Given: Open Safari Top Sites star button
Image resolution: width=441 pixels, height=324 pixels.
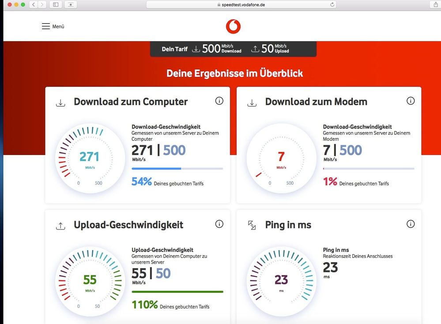Looking at the screenshot, I should (x=71, y=4).
